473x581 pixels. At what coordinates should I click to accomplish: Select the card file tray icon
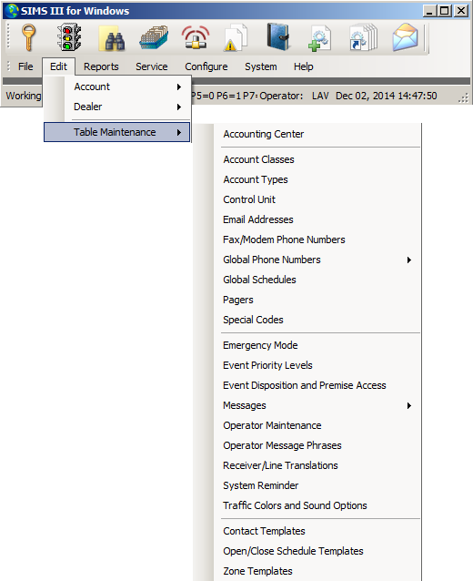(x=154, y=37)
